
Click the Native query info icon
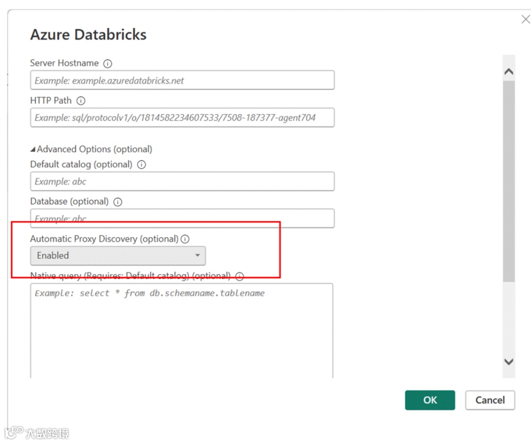tap(240, 277)
